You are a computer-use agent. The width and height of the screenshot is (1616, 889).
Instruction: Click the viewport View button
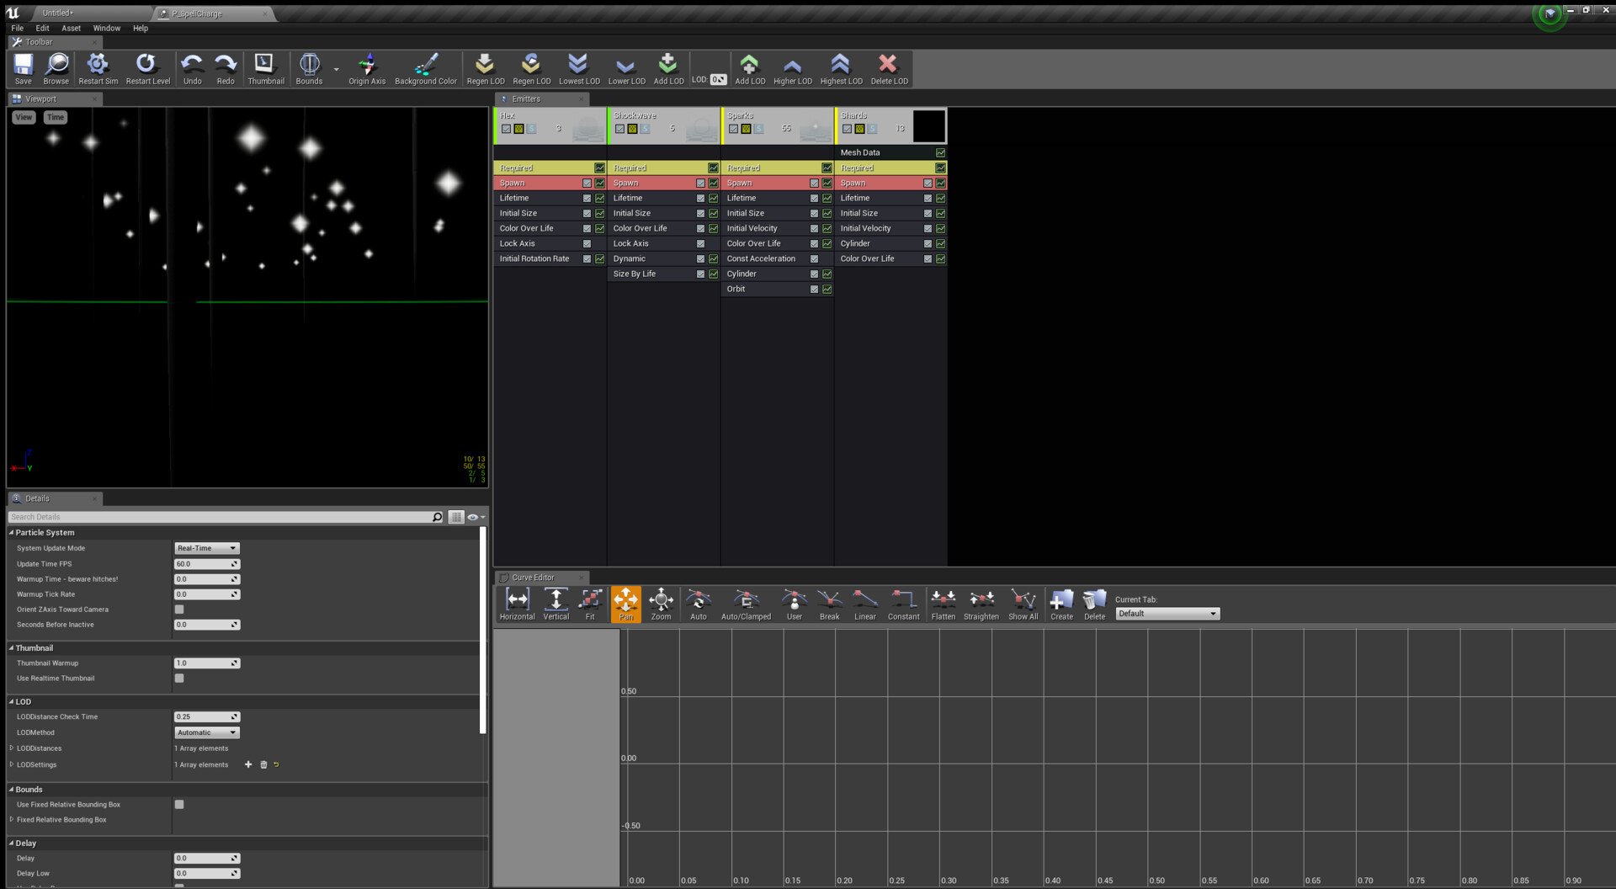pos(24,118)
